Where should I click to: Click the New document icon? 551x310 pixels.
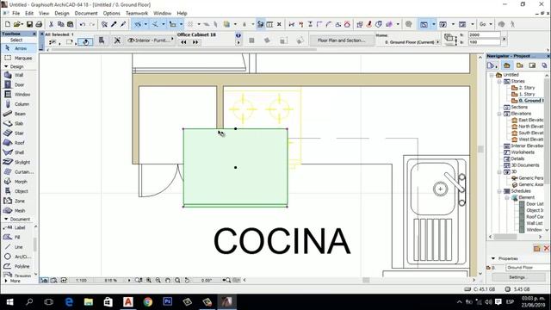click(x=8, y=24)
